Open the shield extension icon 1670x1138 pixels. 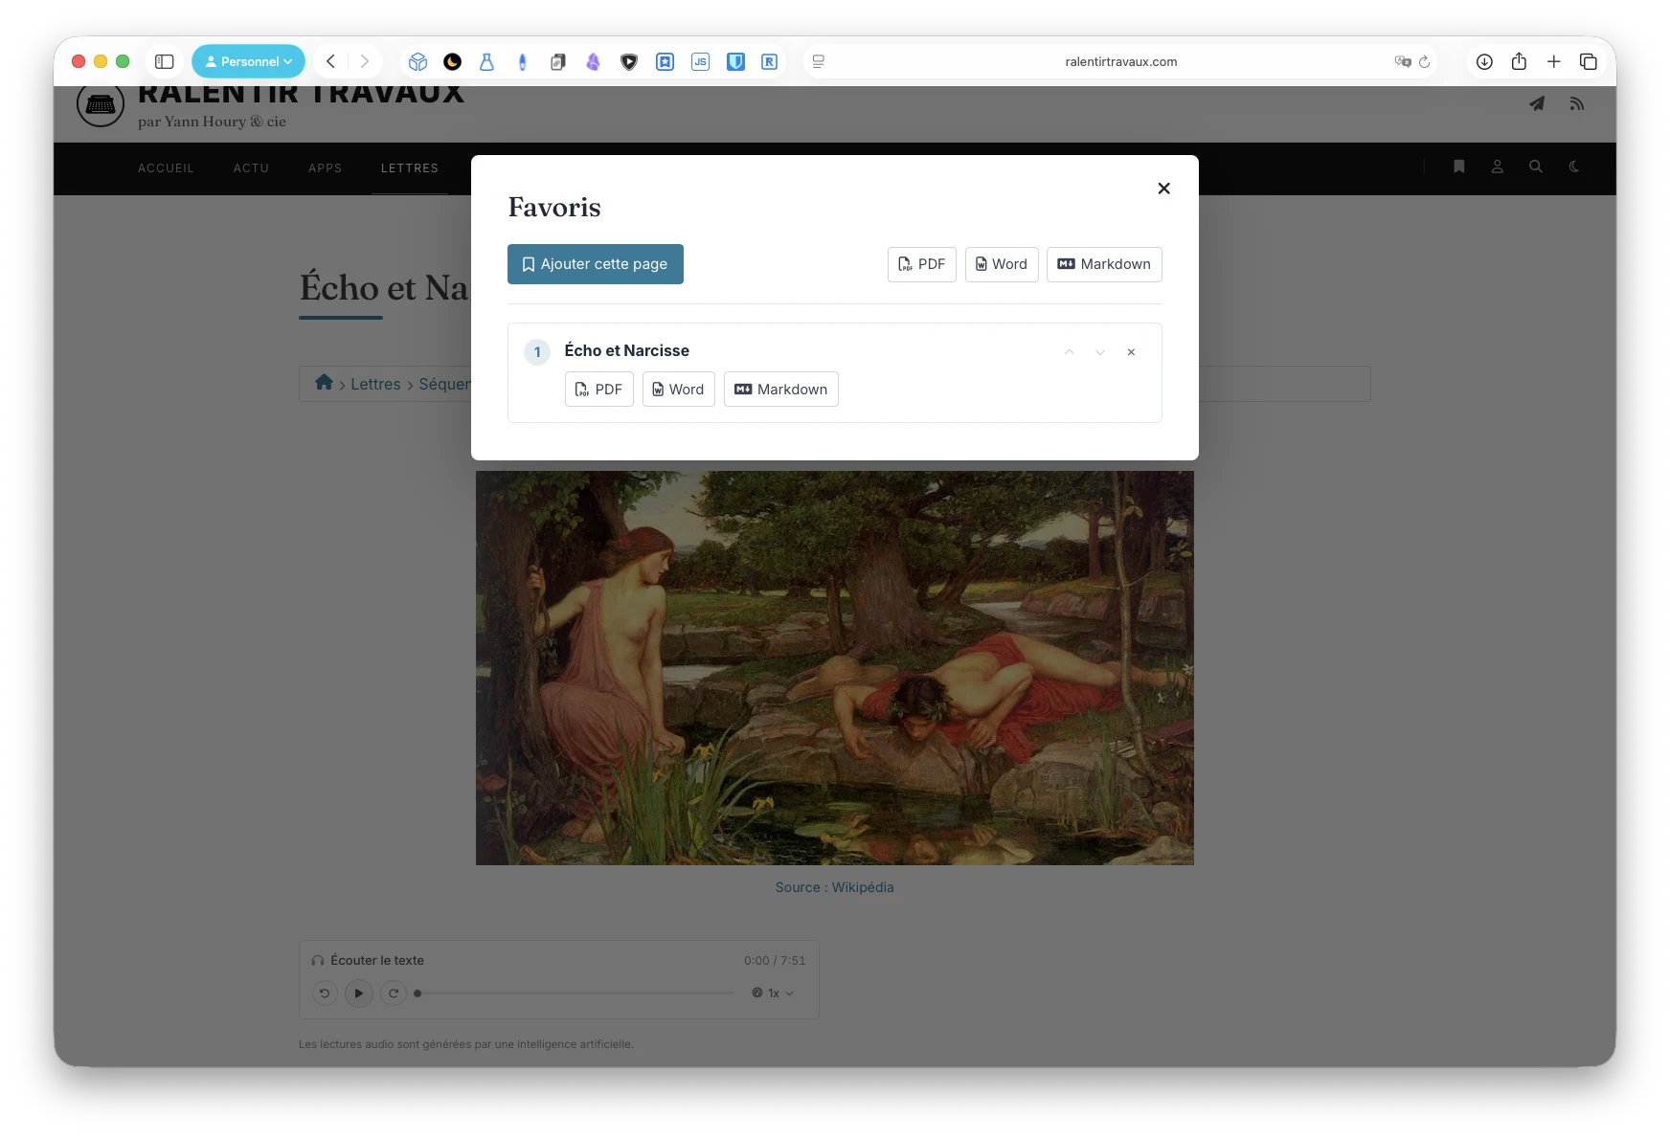pyautogui.click(x=629, y=61)
